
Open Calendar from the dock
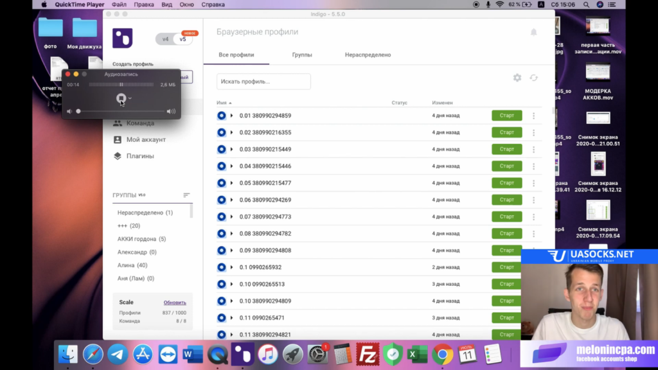(467, 355)
